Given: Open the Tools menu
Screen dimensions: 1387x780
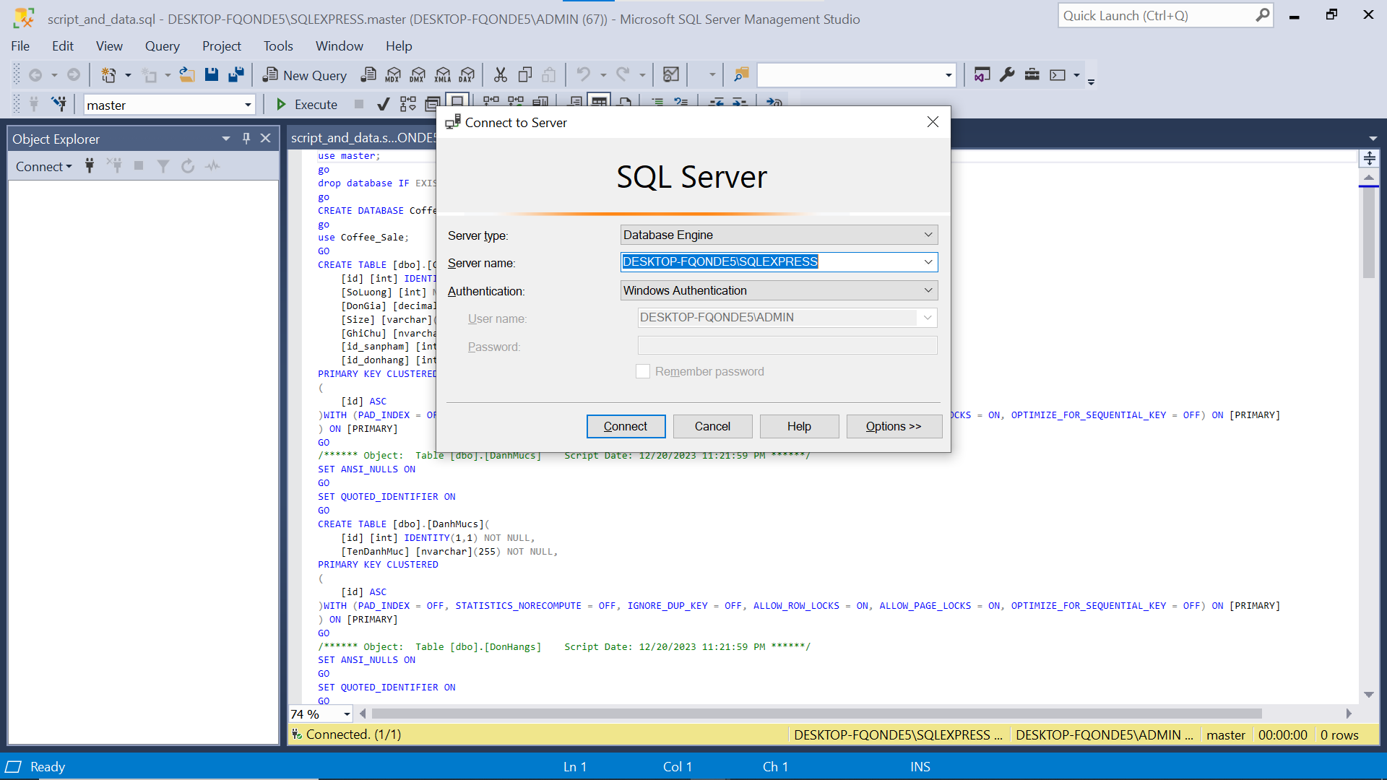Looking at the screenshot, I should [x=278, y=45].
